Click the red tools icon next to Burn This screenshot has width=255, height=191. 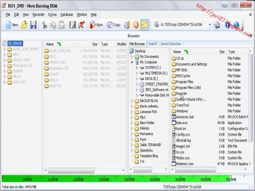point(82,25)
